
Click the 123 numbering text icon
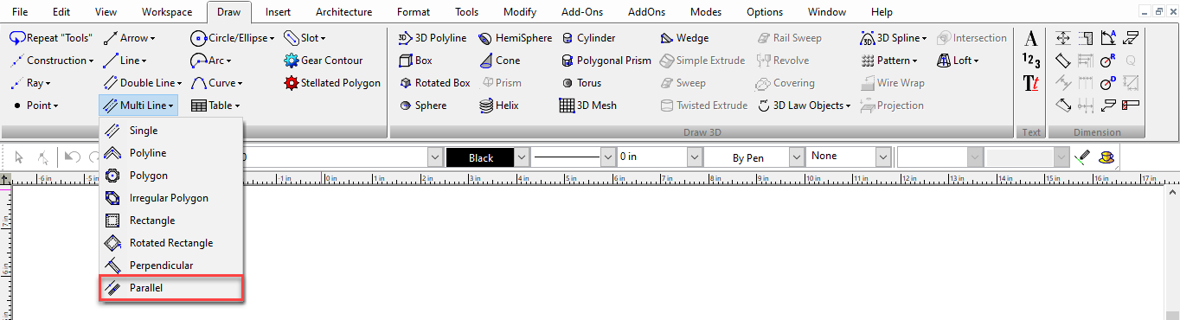click(1030, 61)
